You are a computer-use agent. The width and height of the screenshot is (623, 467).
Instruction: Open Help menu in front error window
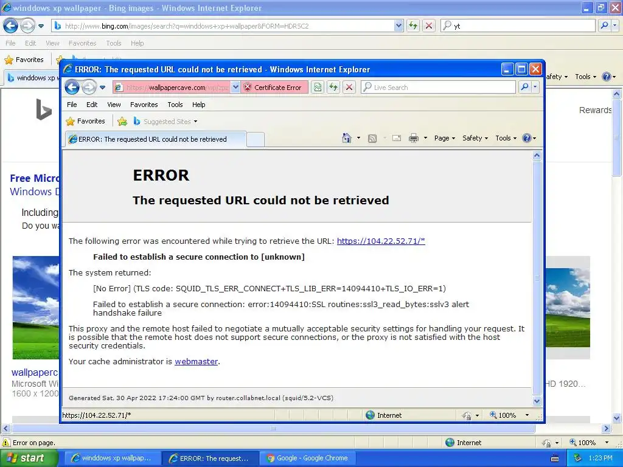coord(199,105)
